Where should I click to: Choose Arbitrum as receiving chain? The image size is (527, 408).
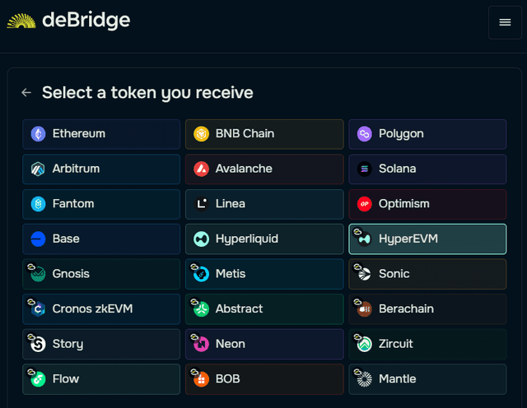[101, 169]
